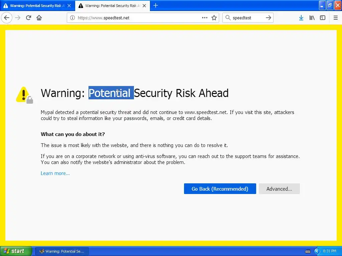
Task: Restore down the browser window
Action: click(330, 5)
